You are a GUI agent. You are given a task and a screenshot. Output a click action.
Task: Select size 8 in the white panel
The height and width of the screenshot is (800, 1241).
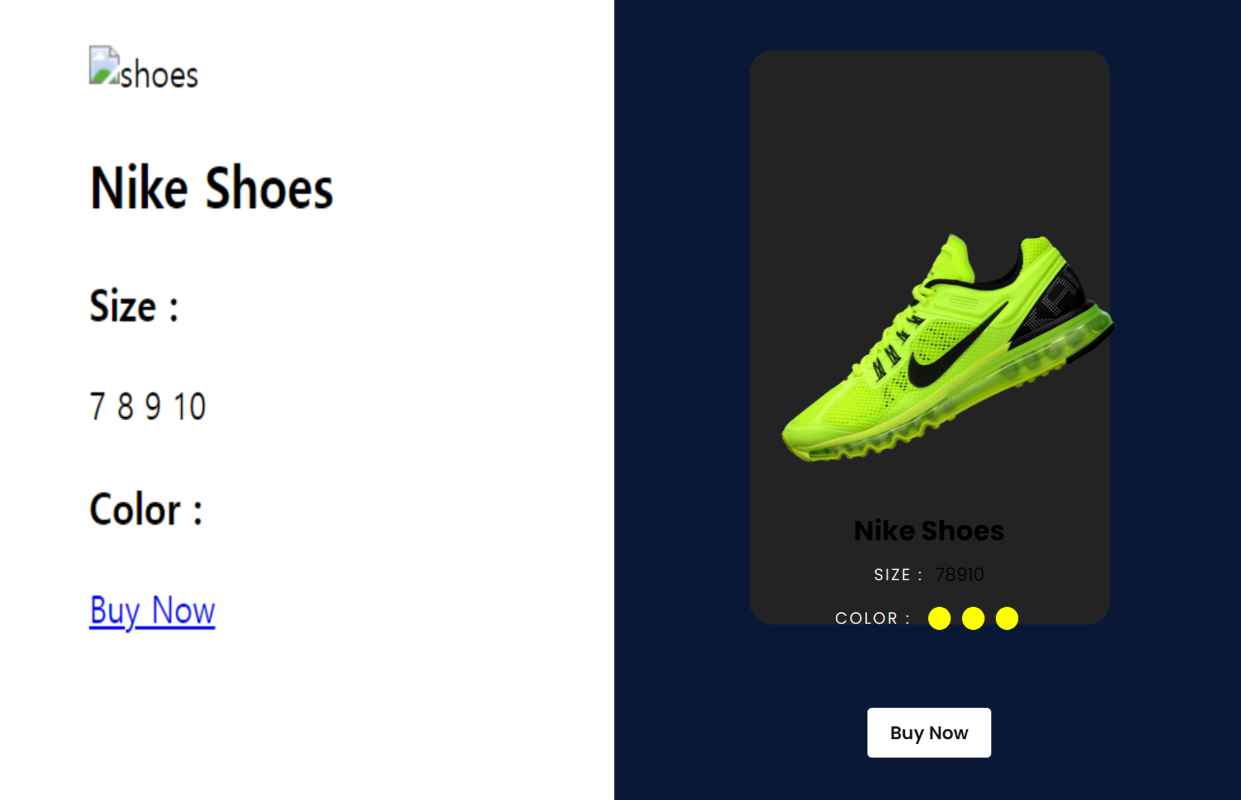125,406
